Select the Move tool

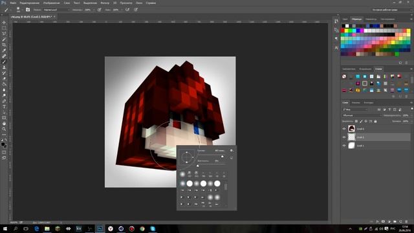coord(4,23)
